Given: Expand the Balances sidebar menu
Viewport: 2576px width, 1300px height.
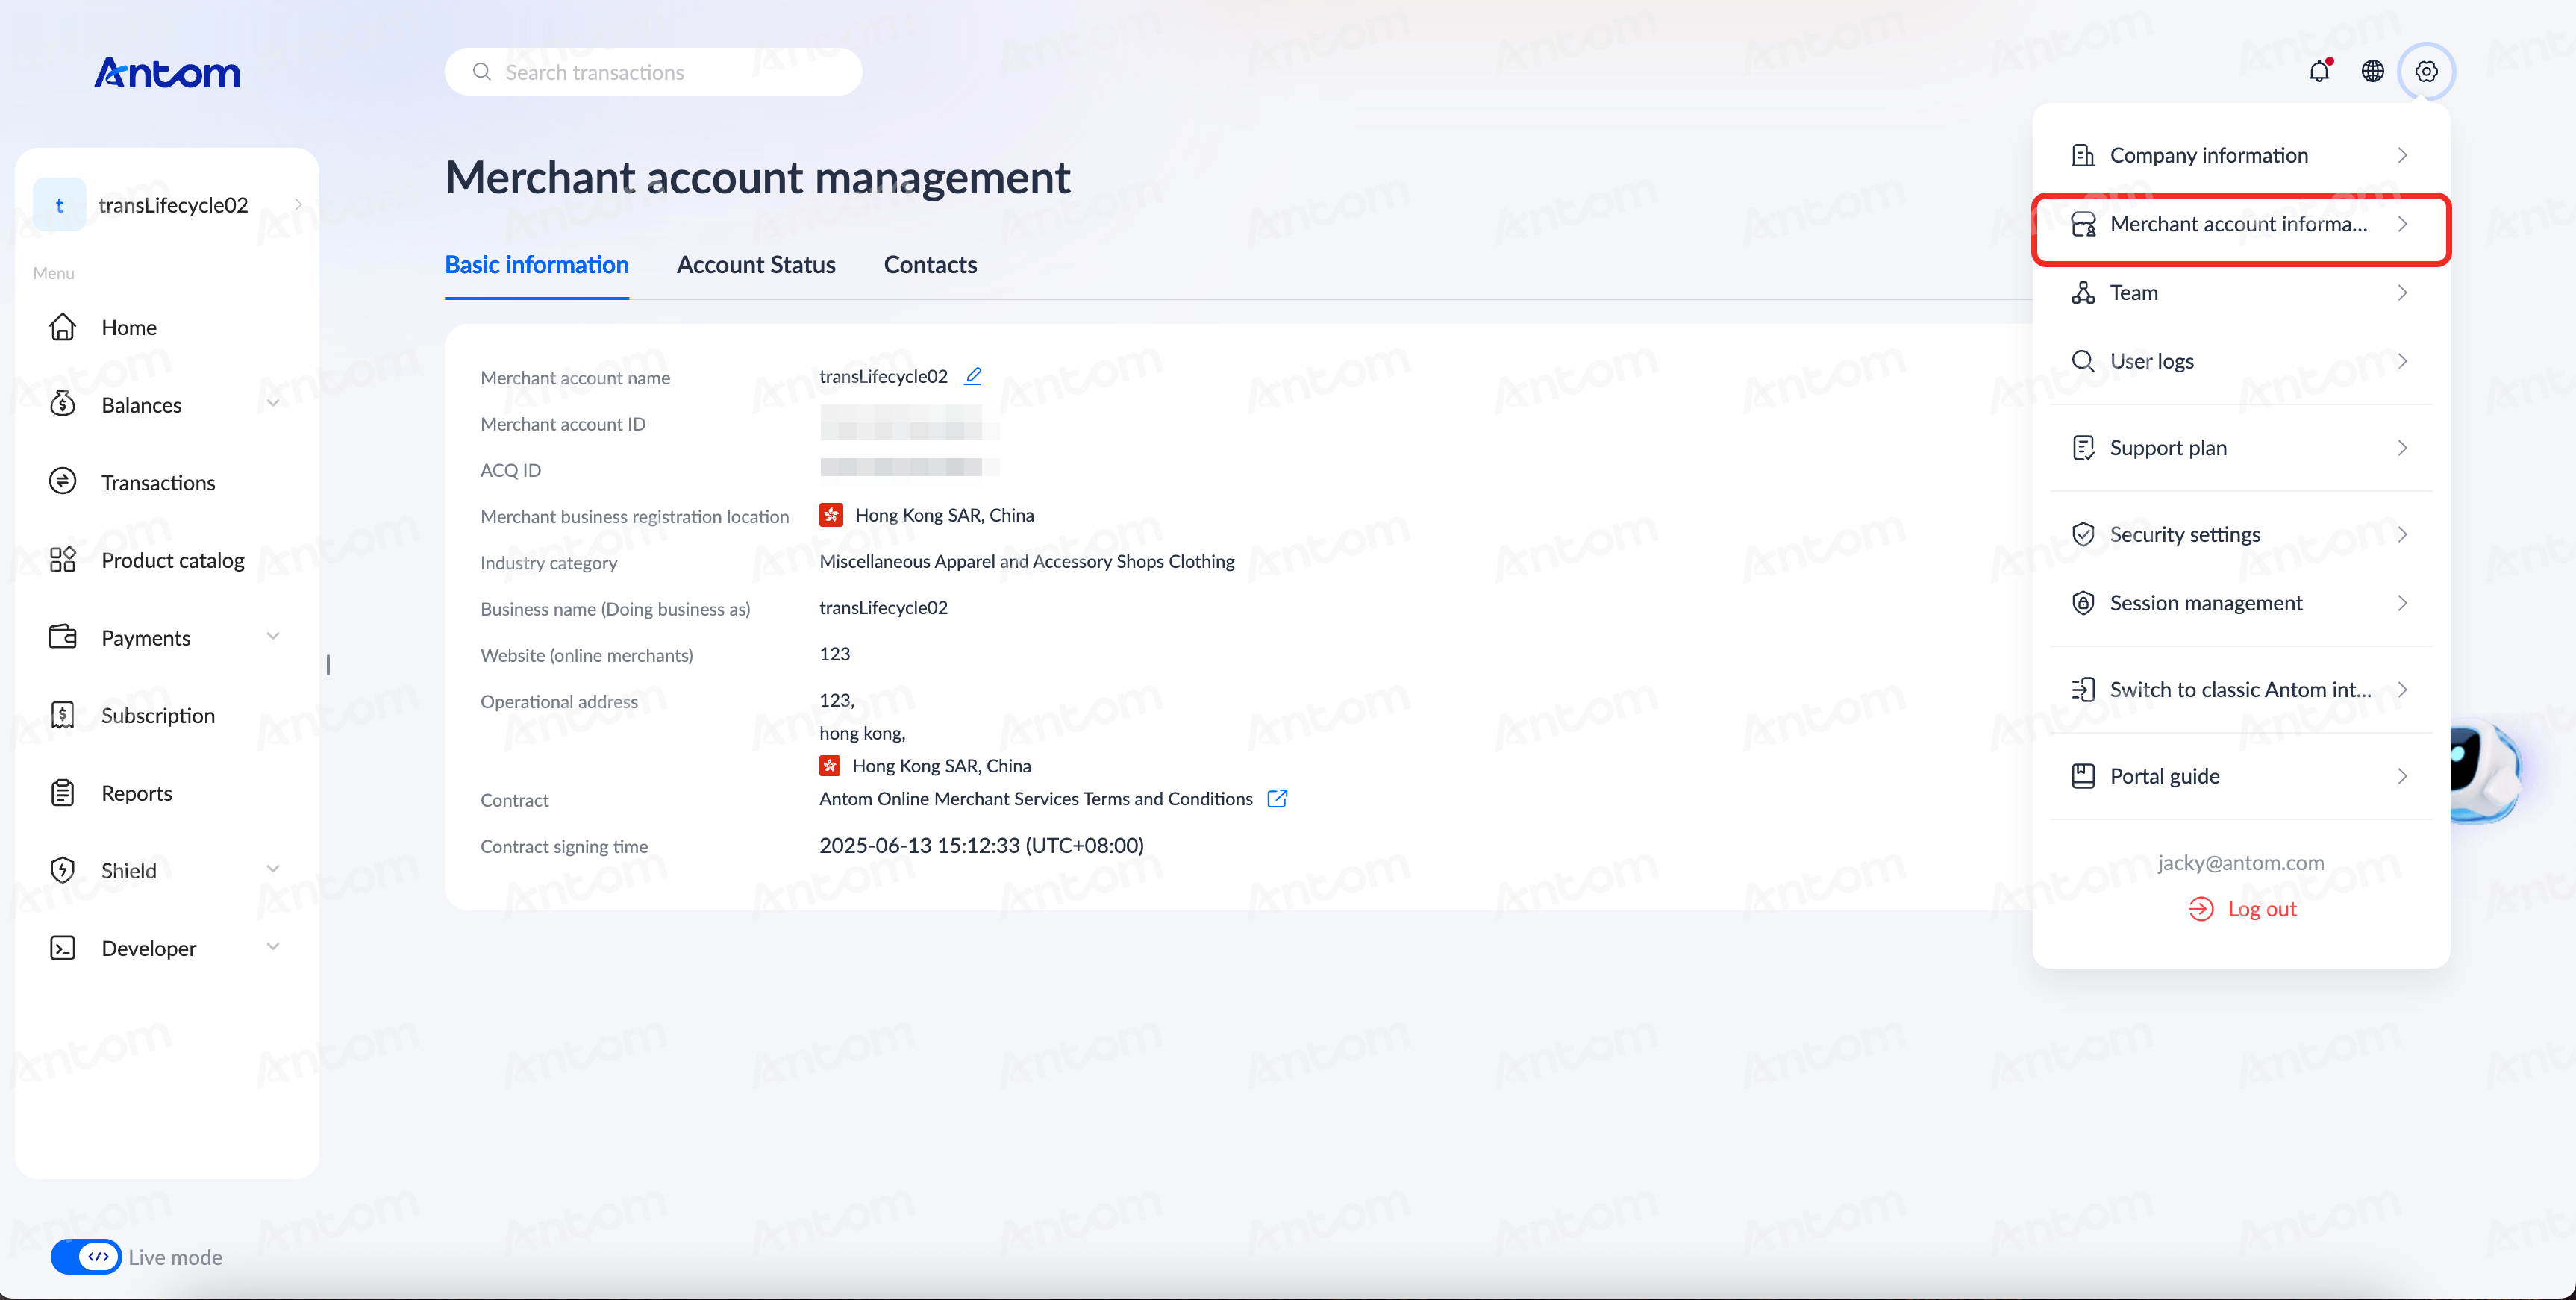Looking at the screenshot, I should 273,404.
